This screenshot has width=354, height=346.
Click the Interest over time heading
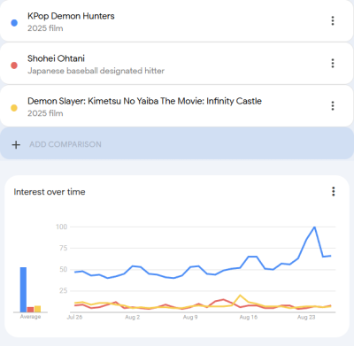click(x=50, y=192)
